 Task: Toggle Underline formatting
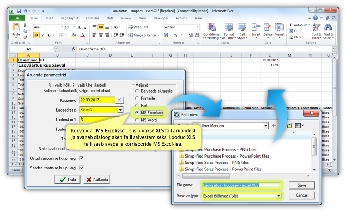coord(49,35)
